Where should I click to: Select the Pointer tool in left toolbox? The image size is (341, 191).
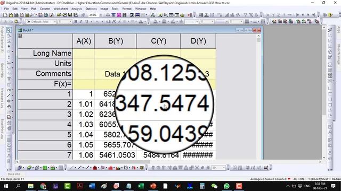[9, 30]
